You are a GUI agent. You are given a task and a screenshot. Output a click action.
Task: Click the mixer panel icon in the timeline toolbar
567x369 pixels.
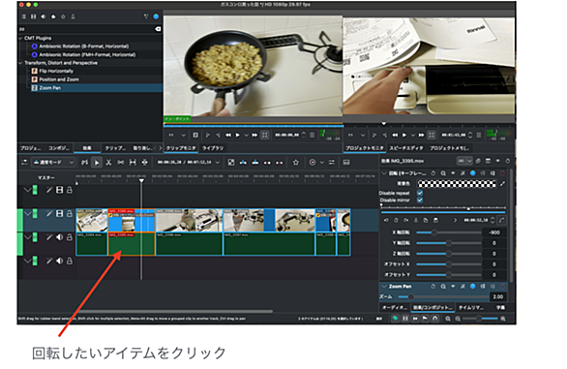coord(331,163)
